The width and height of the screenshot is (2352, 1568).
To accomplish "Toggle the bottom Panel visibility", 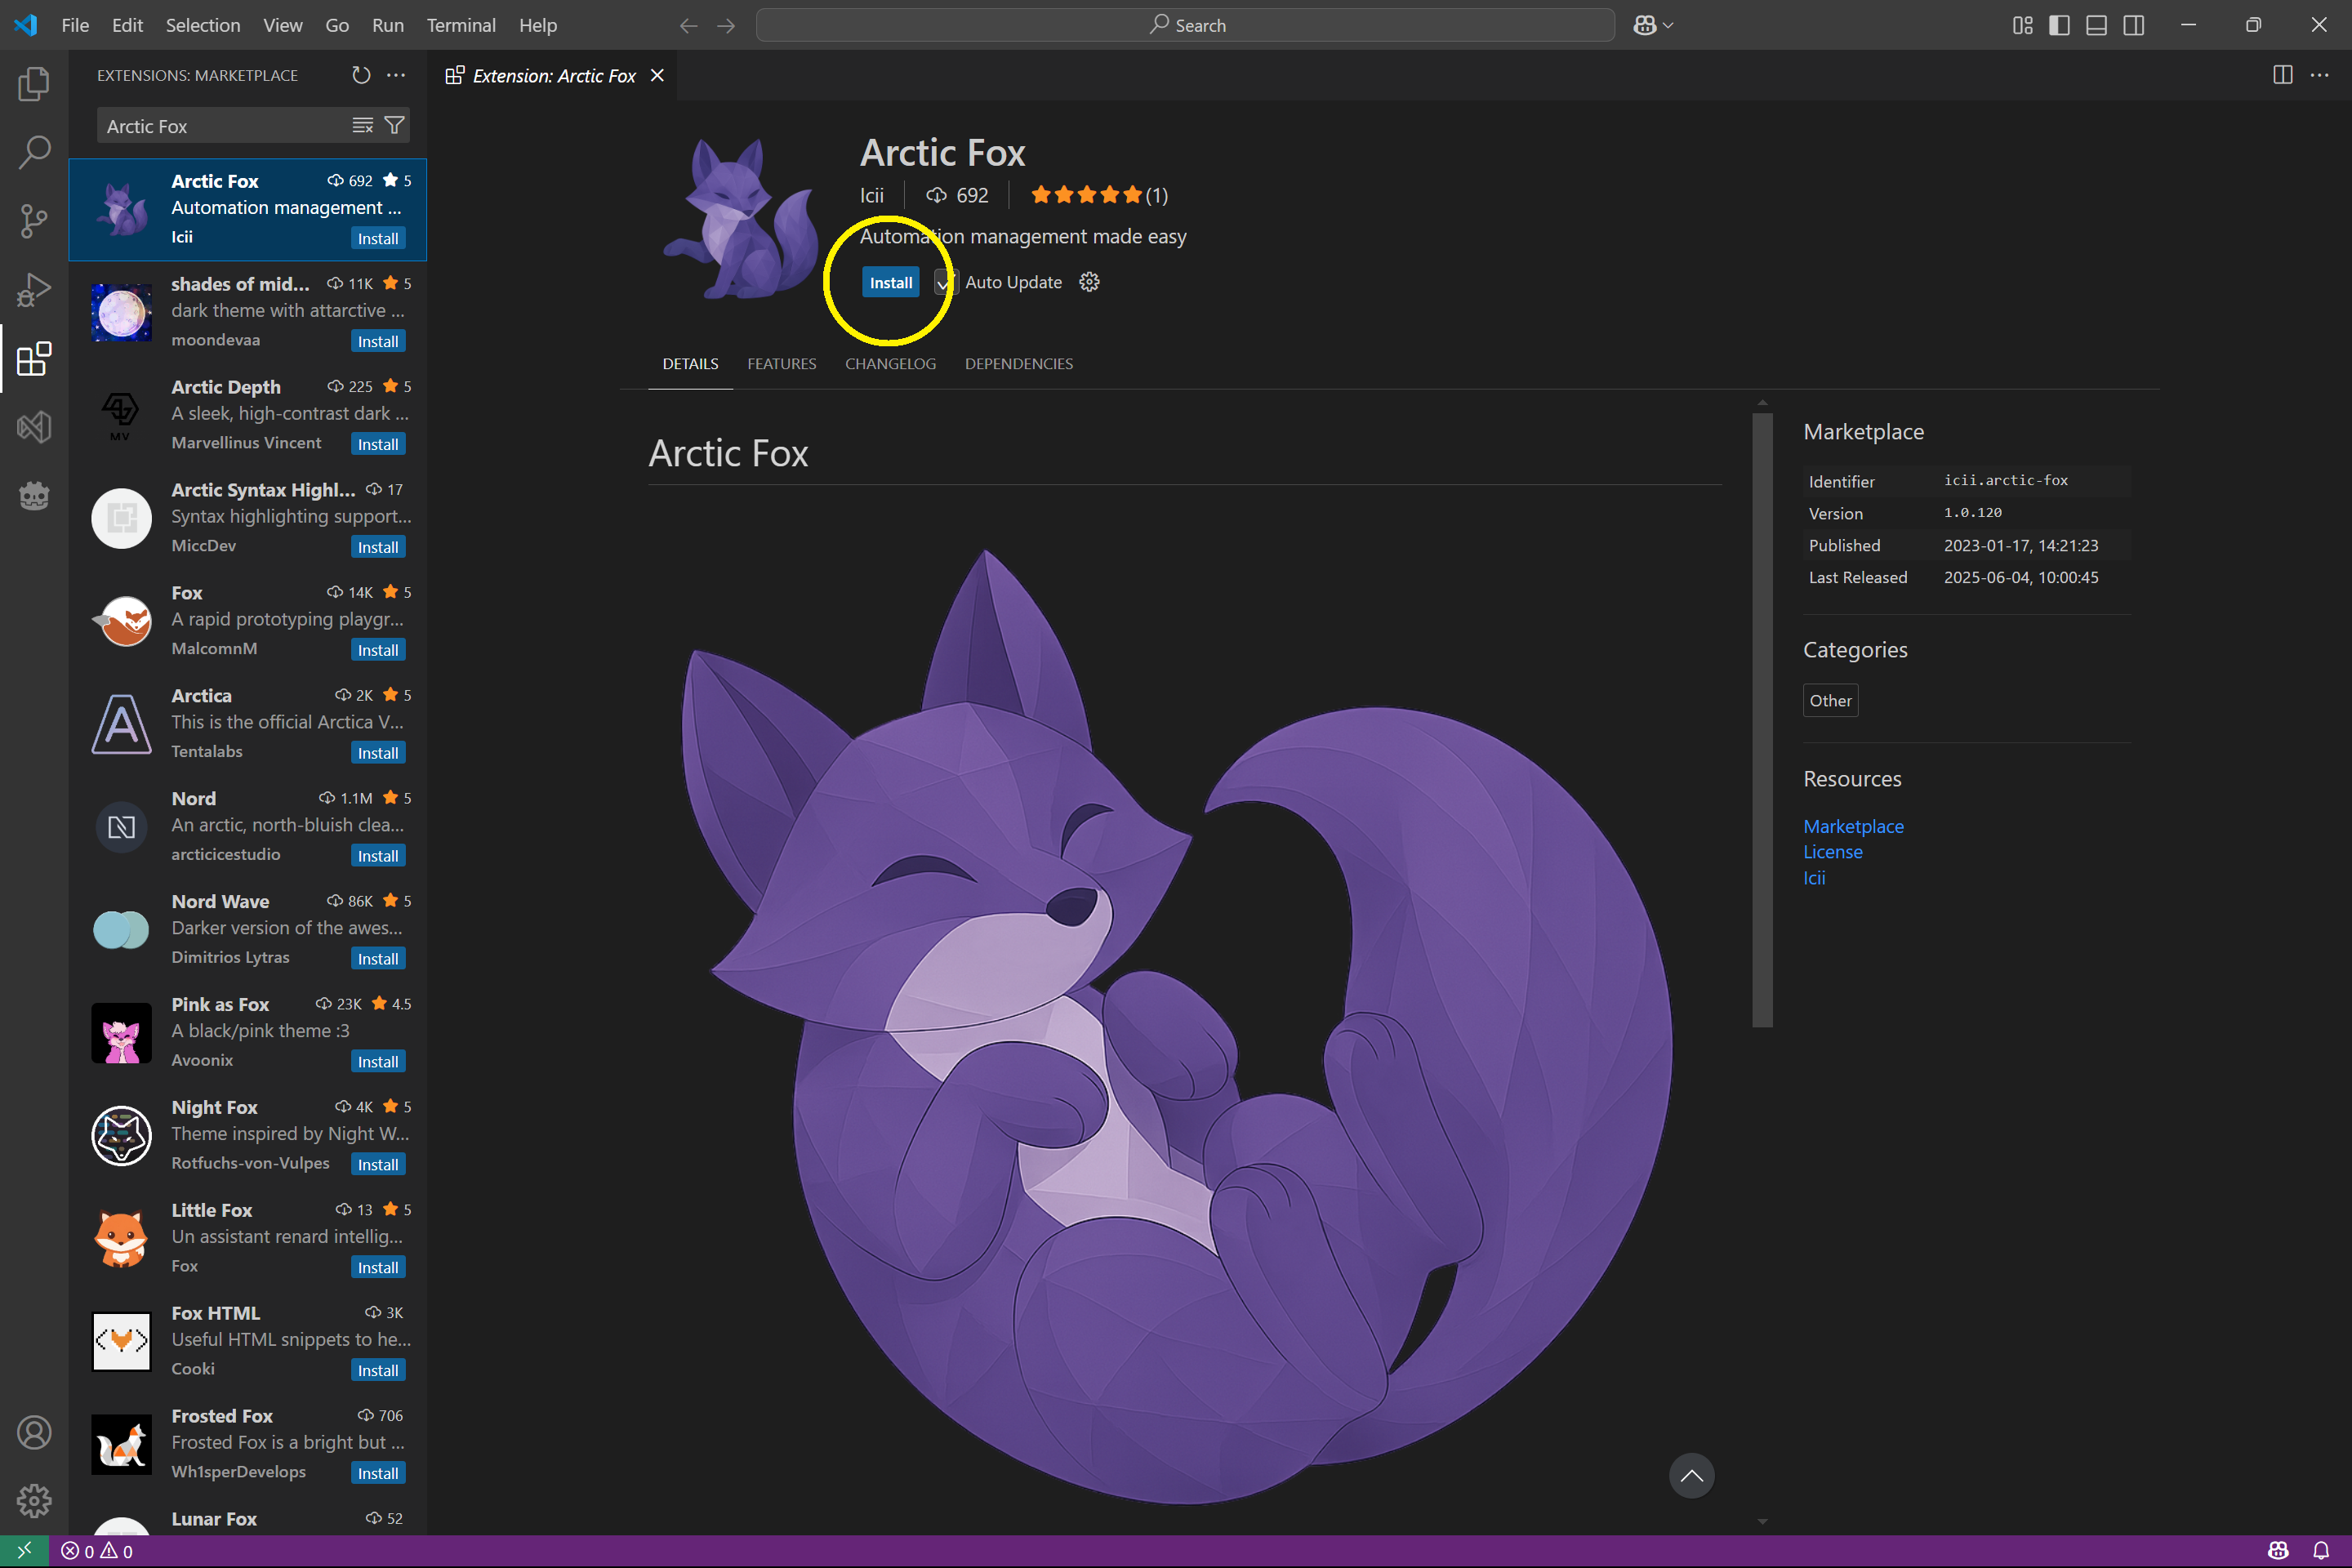I will 2096,25.
